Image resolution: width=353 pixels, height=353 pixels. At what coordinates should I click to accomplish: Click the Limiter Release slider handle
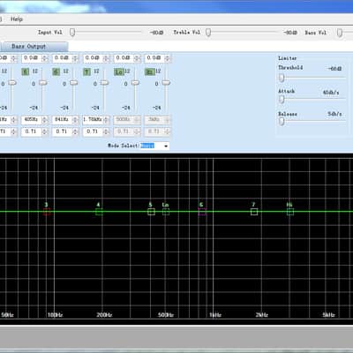click(x=282, y=122)
